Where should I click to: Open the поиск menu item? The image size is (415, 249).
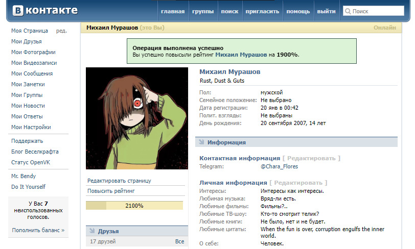pyautogui.click(x=230, y=11)
